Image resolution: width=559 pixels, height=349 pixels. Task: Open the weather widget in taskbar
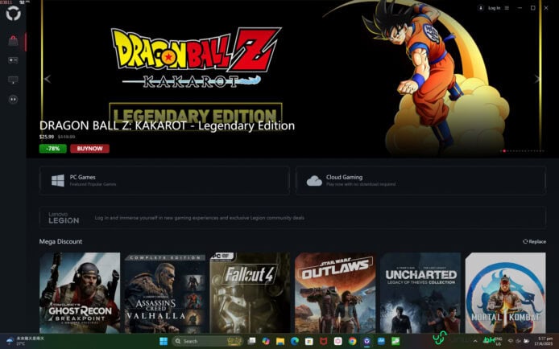(26, 341)
